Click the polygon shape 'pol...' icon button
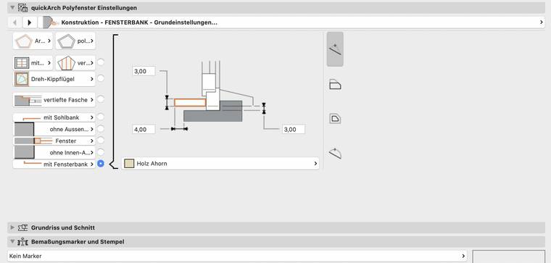 coord(75,41)
